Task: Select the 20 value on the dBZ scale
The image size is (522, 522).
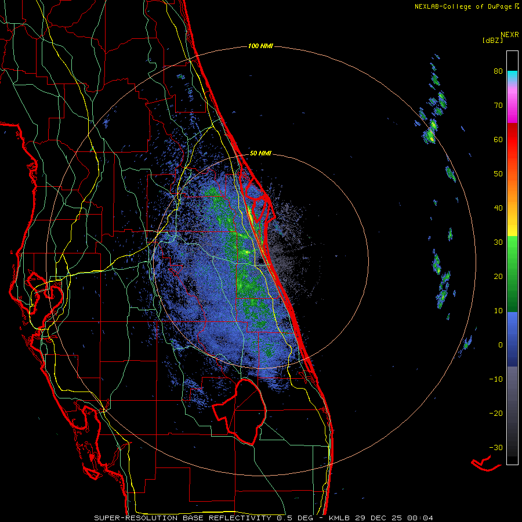Action: point(498,277)
